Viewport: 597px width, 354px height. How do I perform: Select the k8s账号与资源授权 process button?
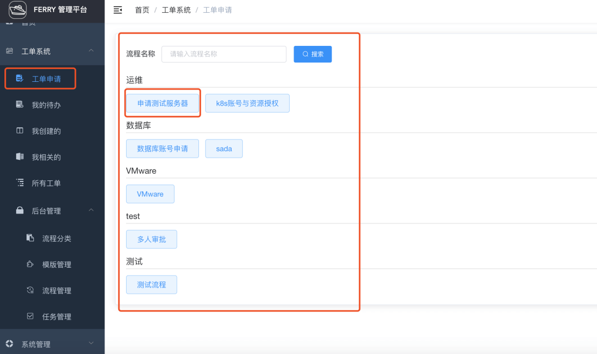247,103
